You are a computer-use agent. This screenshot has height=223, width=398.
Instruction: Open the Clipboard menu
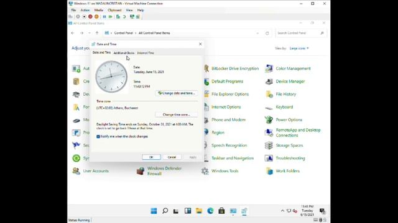pyautogui.click(x=114, y=10)
